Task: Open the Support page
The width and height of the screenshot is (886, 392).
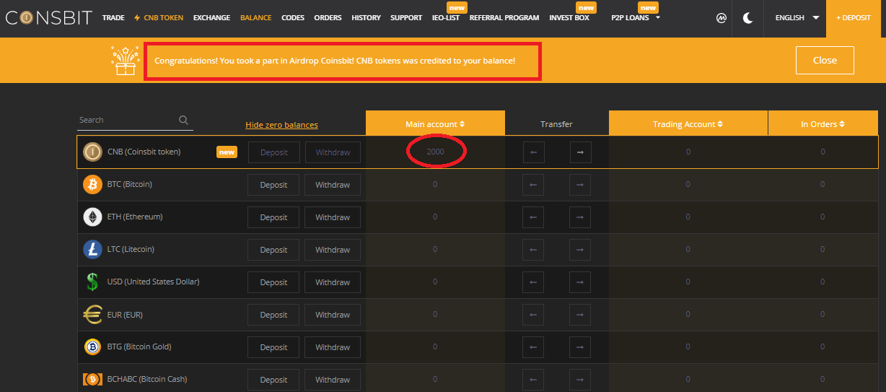Action: (406, 17)
